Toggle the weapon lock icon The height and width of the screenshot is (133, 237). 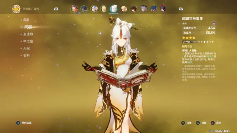coord(214,23)
